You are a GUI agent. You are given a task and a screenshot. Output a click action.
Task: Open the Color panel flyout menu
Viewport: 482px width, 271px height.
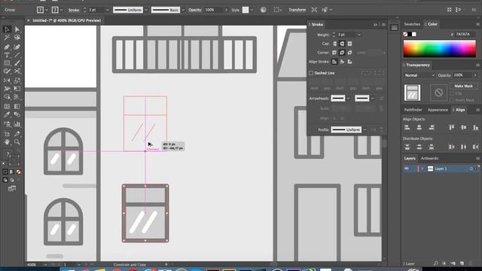click(x=477, y=24)
